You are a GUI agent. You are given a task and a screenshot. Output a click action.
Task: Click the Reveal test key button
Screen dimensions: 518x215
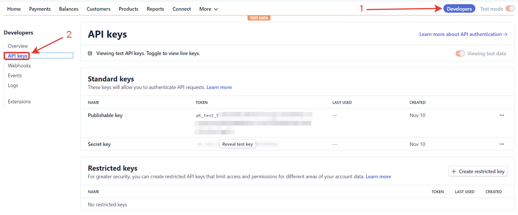[x=237, y=144]
